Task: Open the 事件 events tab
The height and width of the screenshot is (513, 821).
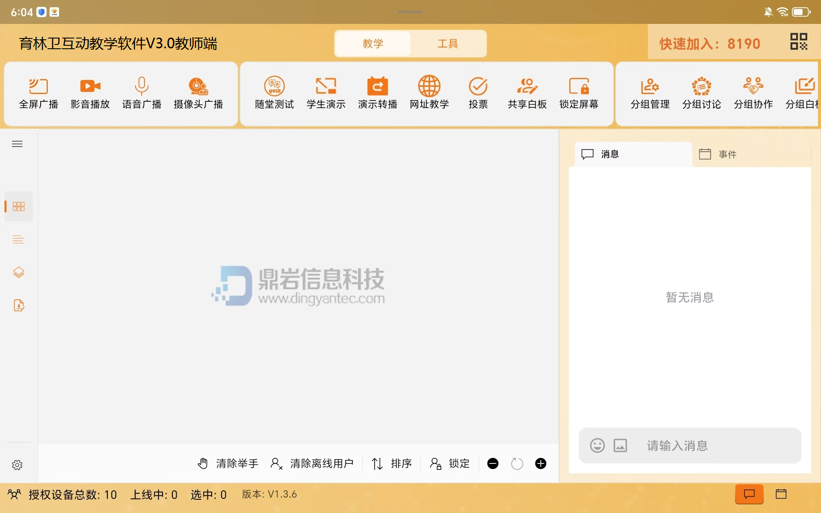Action: (x=718, y=154)
